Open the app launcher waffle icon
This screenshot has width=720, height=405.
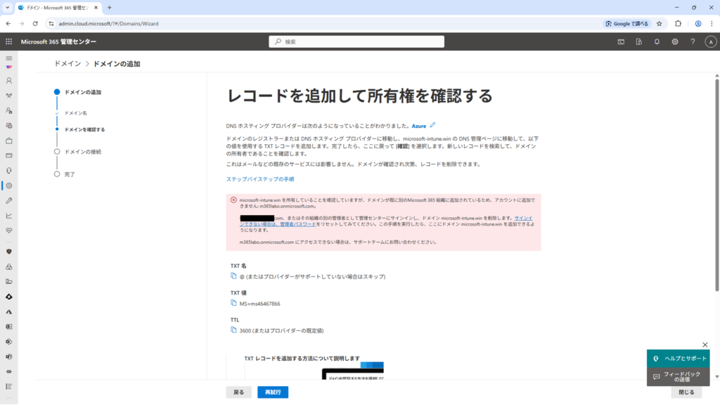pyautogui.click(x=9, y=41)
